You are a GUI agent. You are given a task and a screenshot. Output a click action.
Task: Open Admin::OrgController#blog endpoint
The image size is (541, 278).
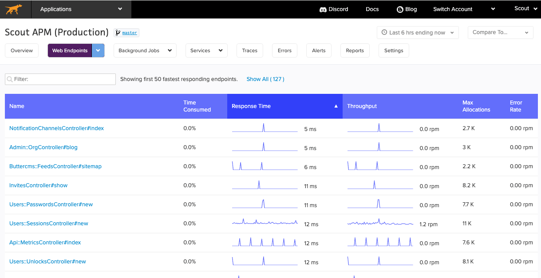(x=43, y=147)
